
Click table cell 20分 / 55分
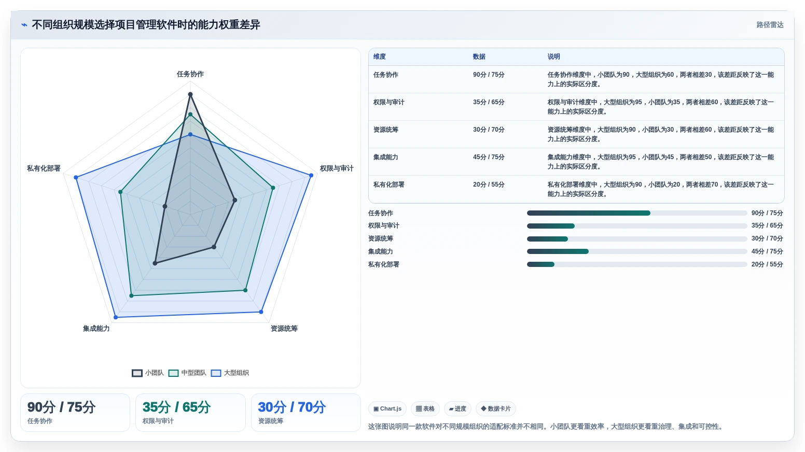coord(489,185)
